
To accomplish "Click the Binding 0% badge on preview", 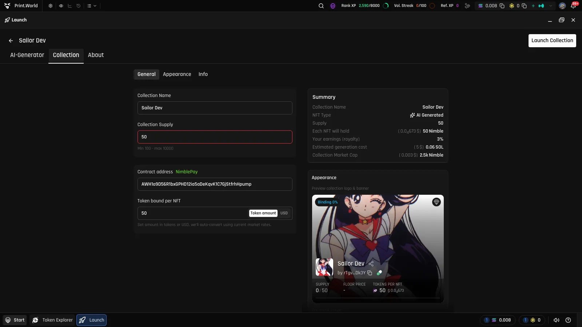I will (x=328, y=202).
